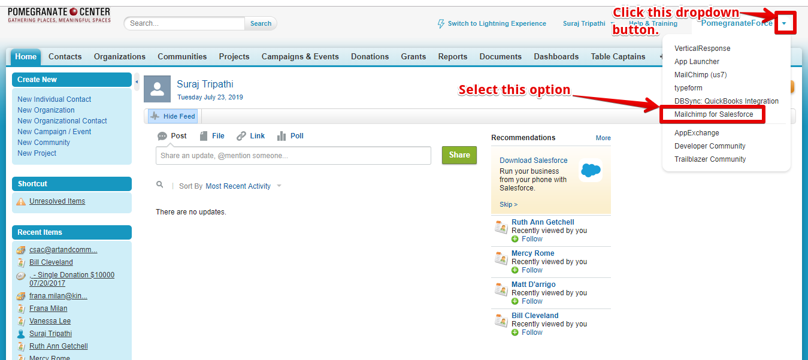Screen dimensions: 808x360
Task: Select DBSync: QuickBooks Integration option
Action: [726, 101]
